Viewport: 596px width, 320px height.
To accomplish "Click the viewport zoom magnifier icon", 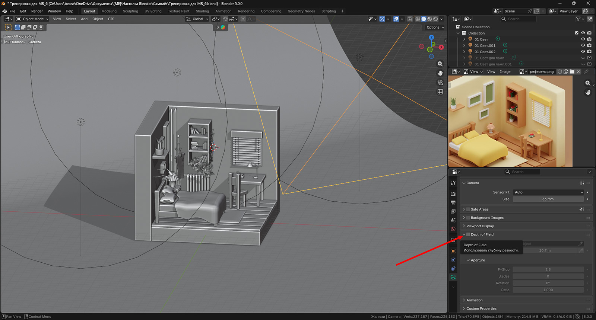I will click(x=440, y=64).
